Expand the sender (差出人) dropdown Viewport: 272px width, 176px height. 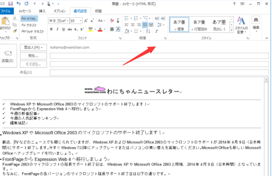tap(33, 47)
